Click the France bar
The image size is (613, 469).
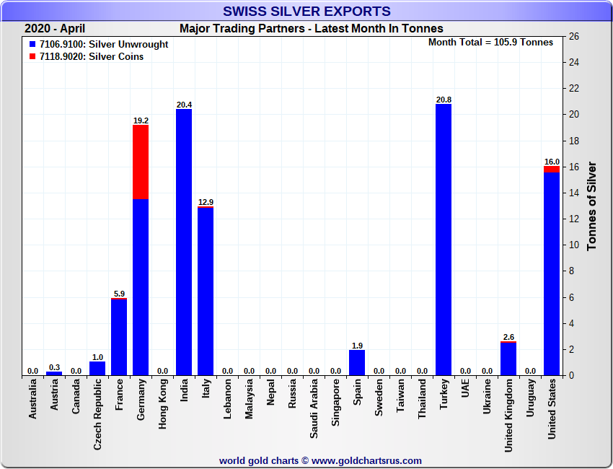coord(119,337)
